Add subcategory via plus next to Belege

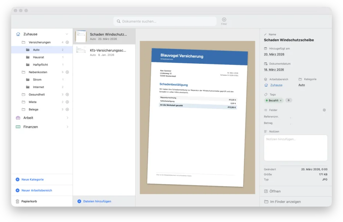pos(67,109)
